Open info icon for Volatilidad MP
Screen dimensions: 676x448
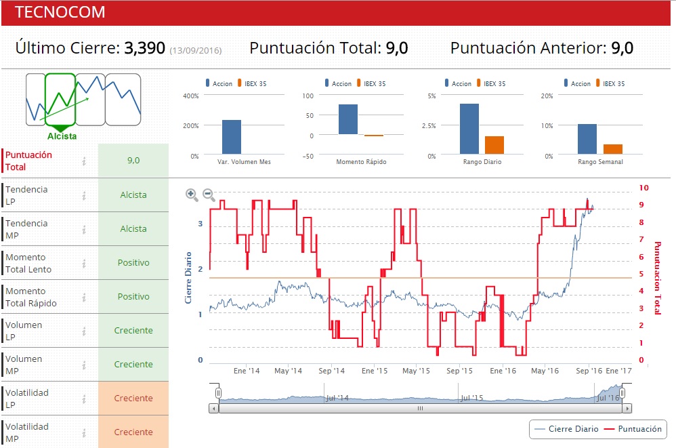click(84, 432)
